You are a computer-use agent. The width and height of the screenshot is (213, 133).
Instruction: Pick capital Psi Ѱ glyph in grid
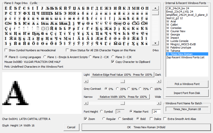pos(79,23)
